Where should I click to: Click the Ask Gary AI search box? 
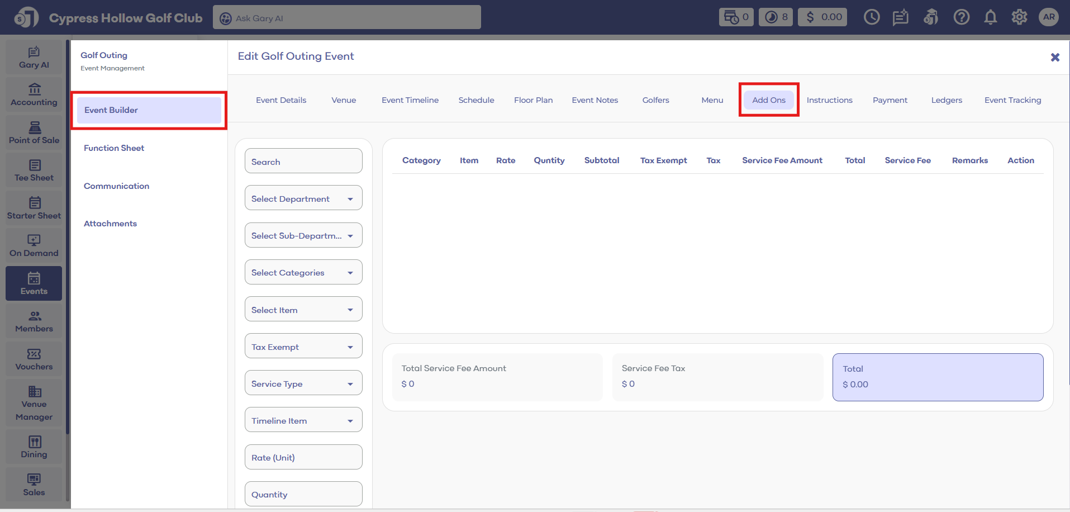pos(346,18)
